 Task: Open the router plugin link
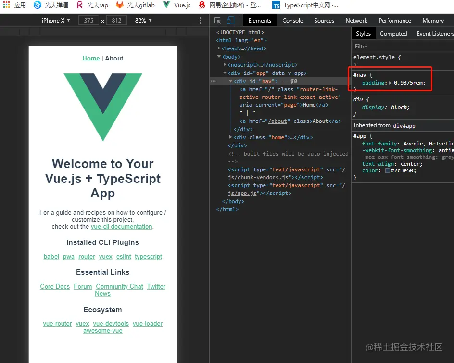pos(87,256)
